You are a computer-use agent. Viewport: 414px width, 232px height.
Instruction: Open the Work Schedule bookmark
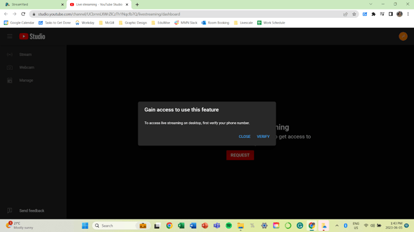[271, 23]
